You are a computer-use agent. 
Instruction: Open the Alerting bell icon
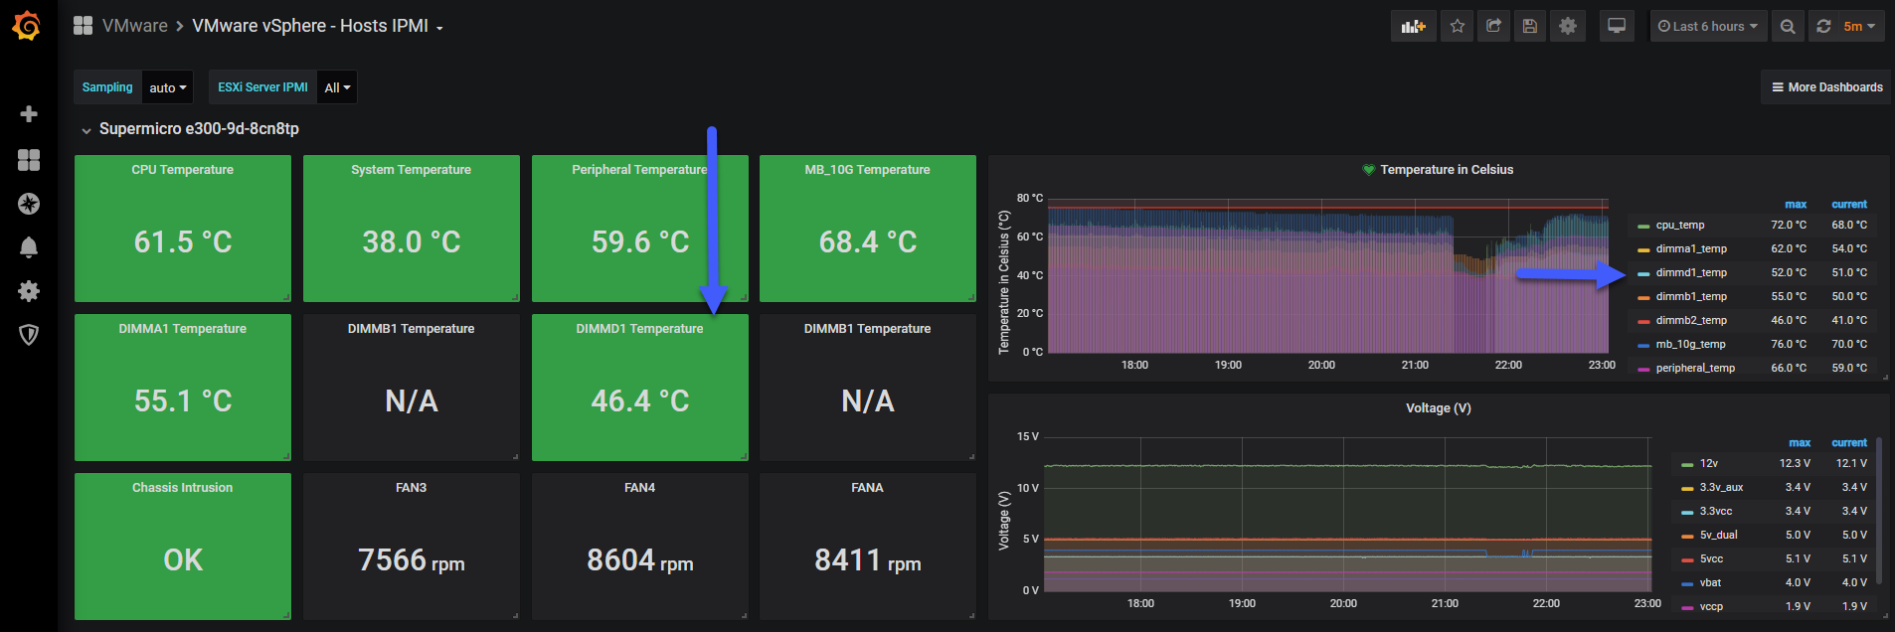(29, 247)
